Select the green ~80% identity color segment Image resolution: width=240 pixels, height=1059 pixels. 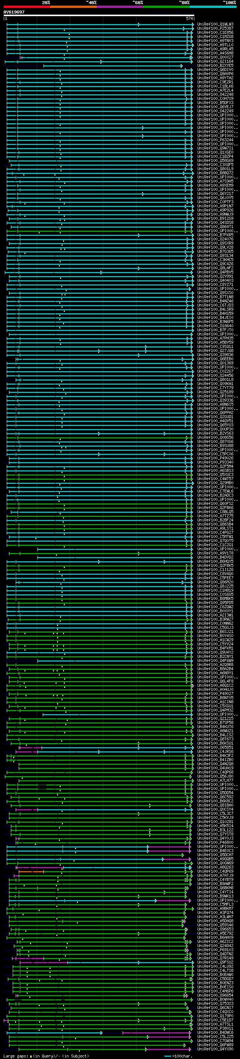point(166,7)
